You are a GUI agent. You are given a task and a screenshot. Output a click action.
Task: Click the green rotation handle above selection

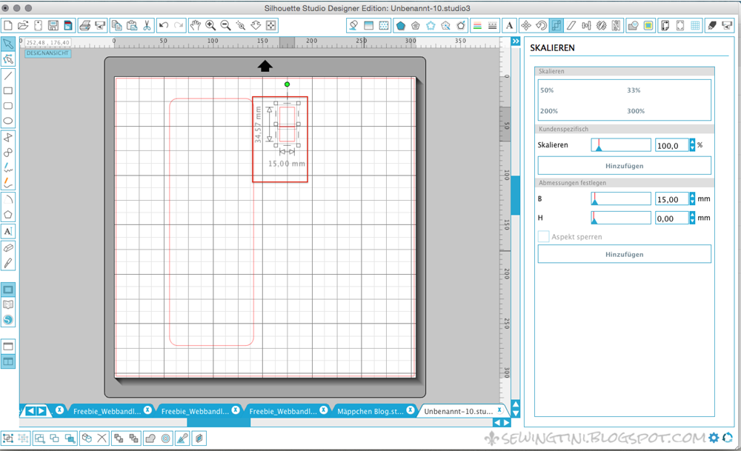pyautogui.click(x=287, y=84)
